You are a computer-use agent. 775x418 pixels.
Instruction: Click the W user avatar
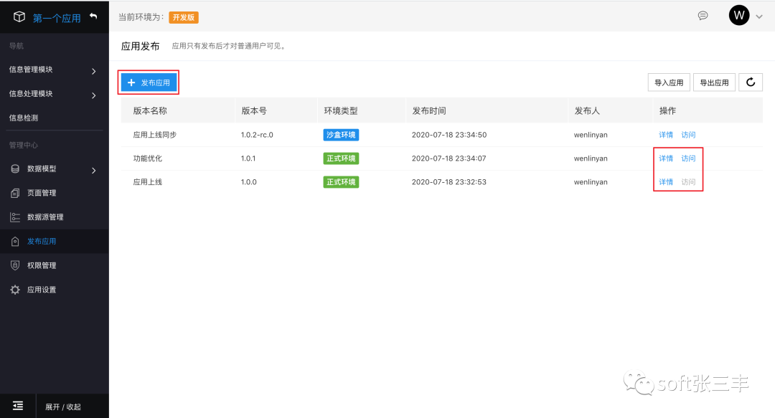pyautogui.click(x=739, y=15)
